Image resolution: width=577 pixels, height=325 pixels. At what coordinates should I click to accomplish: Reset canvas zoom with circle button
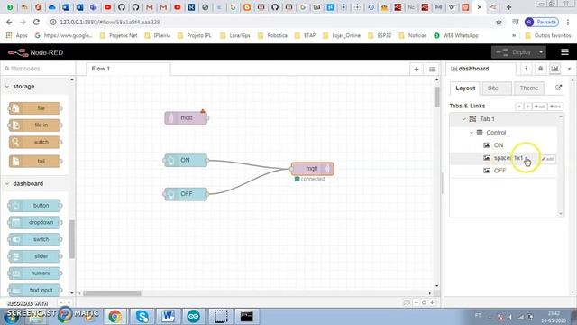(424, 302)
